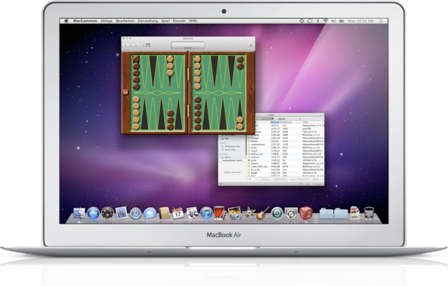Screen dimensions: 448x286
Task: Open the Mac App Store Dock icon
Action: [93, 213]
